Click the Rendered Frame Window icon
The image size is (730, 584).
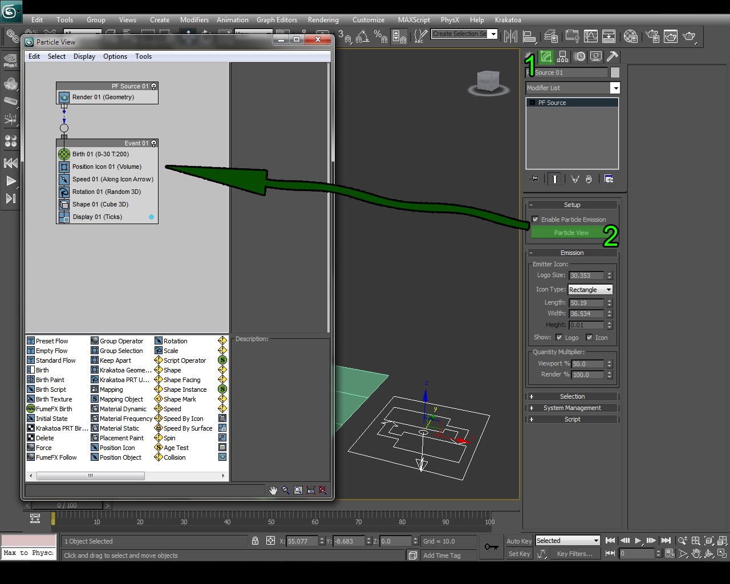coord(671,36)
